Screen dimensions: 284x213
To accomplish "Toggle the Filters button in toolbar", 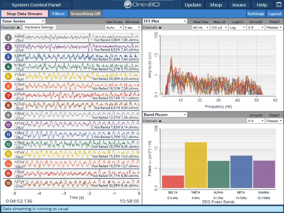I will pos(58,14).
